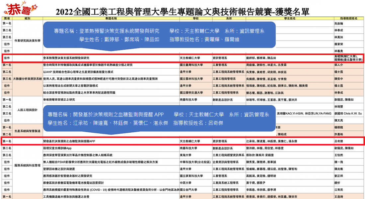Click the 中華科技大學(台北校區) school cell
The height and width of the screenshot is (199, 365).
[195, 162]
